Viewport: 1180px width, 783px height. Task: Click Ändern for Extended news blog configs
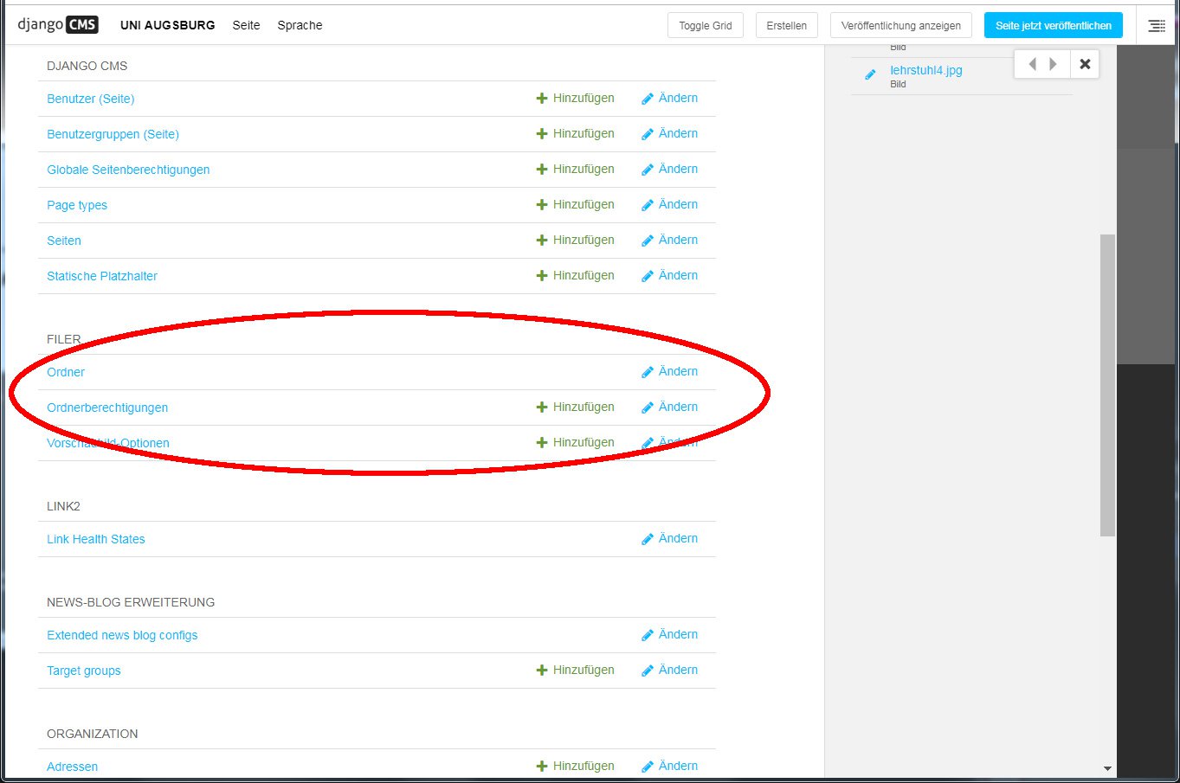click(670, 634)
